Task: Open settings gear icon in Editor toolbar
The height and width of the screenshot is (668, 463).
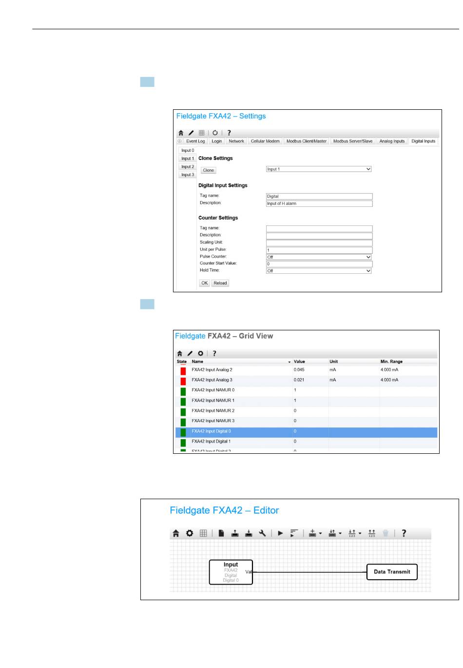Action: [x=190, y=533]
